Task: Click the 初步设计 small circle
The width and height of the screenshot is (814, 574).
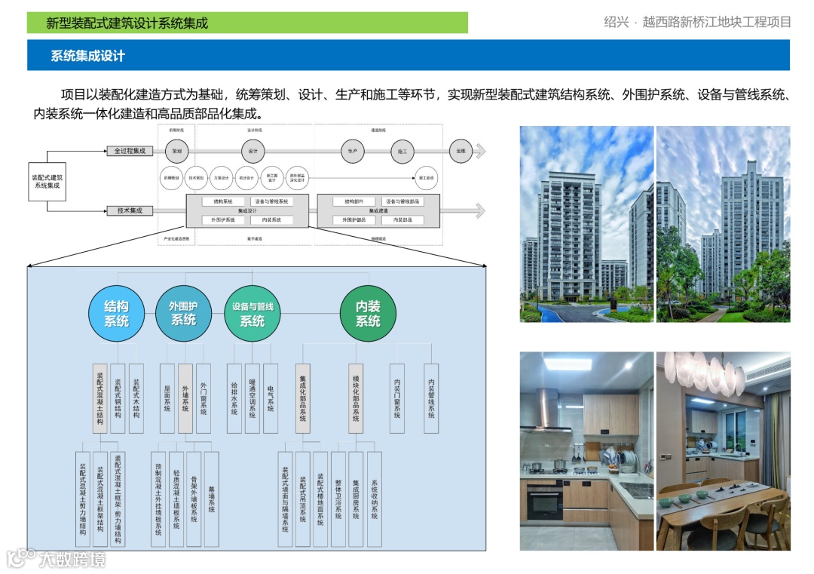Action: (246, 178)
